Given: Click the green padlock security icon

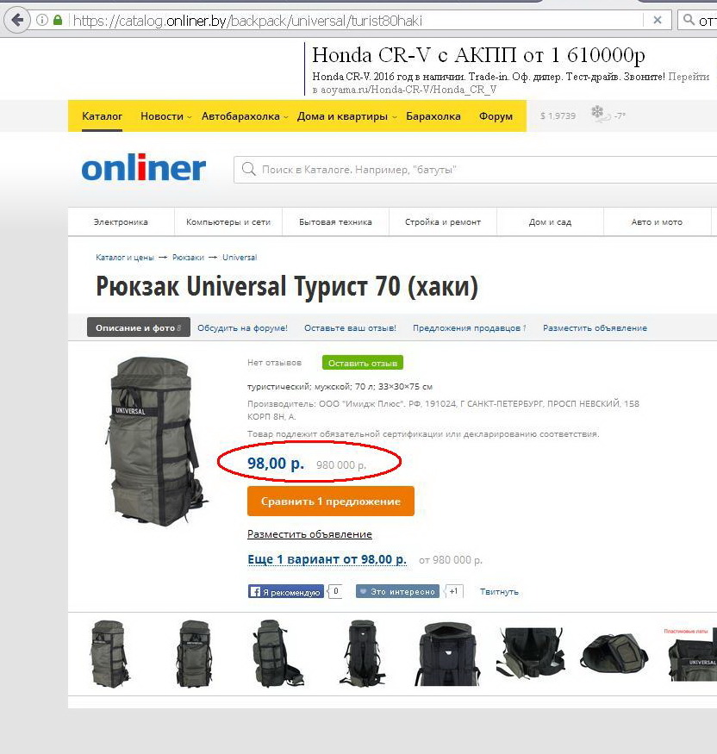Looking at the screenshot, I should 58,20.
